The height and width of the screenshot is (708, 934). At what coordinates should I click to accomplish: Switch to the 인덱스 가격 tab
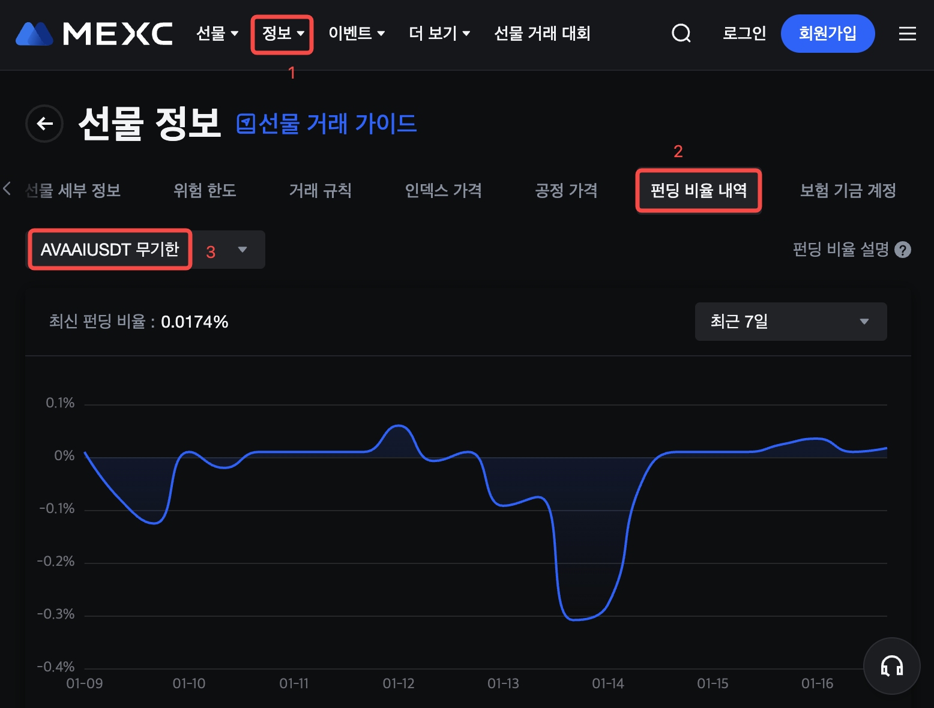[443, 191]
